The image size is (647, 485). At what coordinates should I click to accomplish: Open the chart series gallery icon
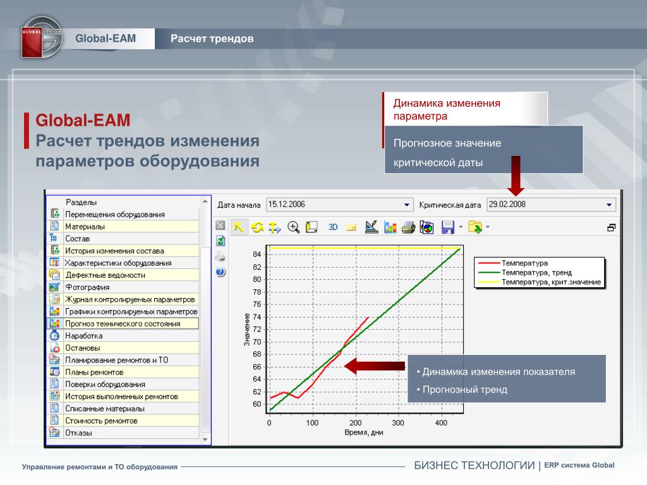coord(390,227)
